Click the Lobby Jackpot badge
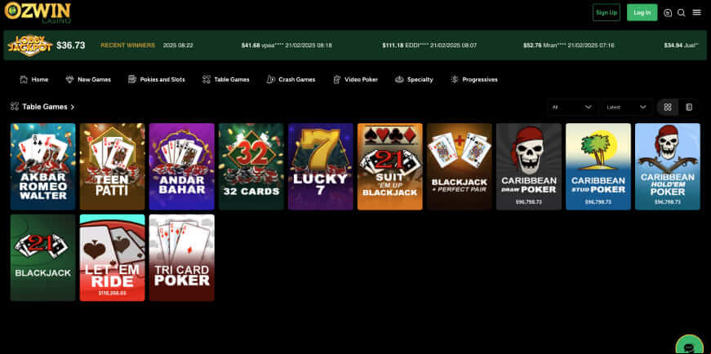Viewport: 711px width, 354px height. click(30, 46)
